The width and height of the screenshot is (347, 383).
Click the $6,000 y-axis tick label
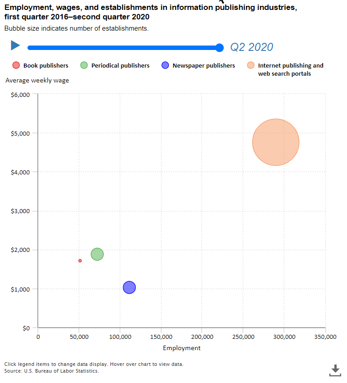[x=20, y=95]
